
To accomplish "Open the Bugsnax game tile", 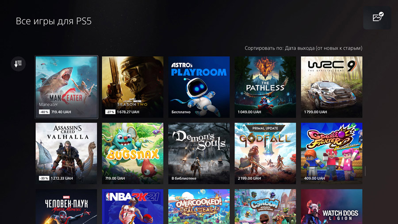I will [133, 154].
